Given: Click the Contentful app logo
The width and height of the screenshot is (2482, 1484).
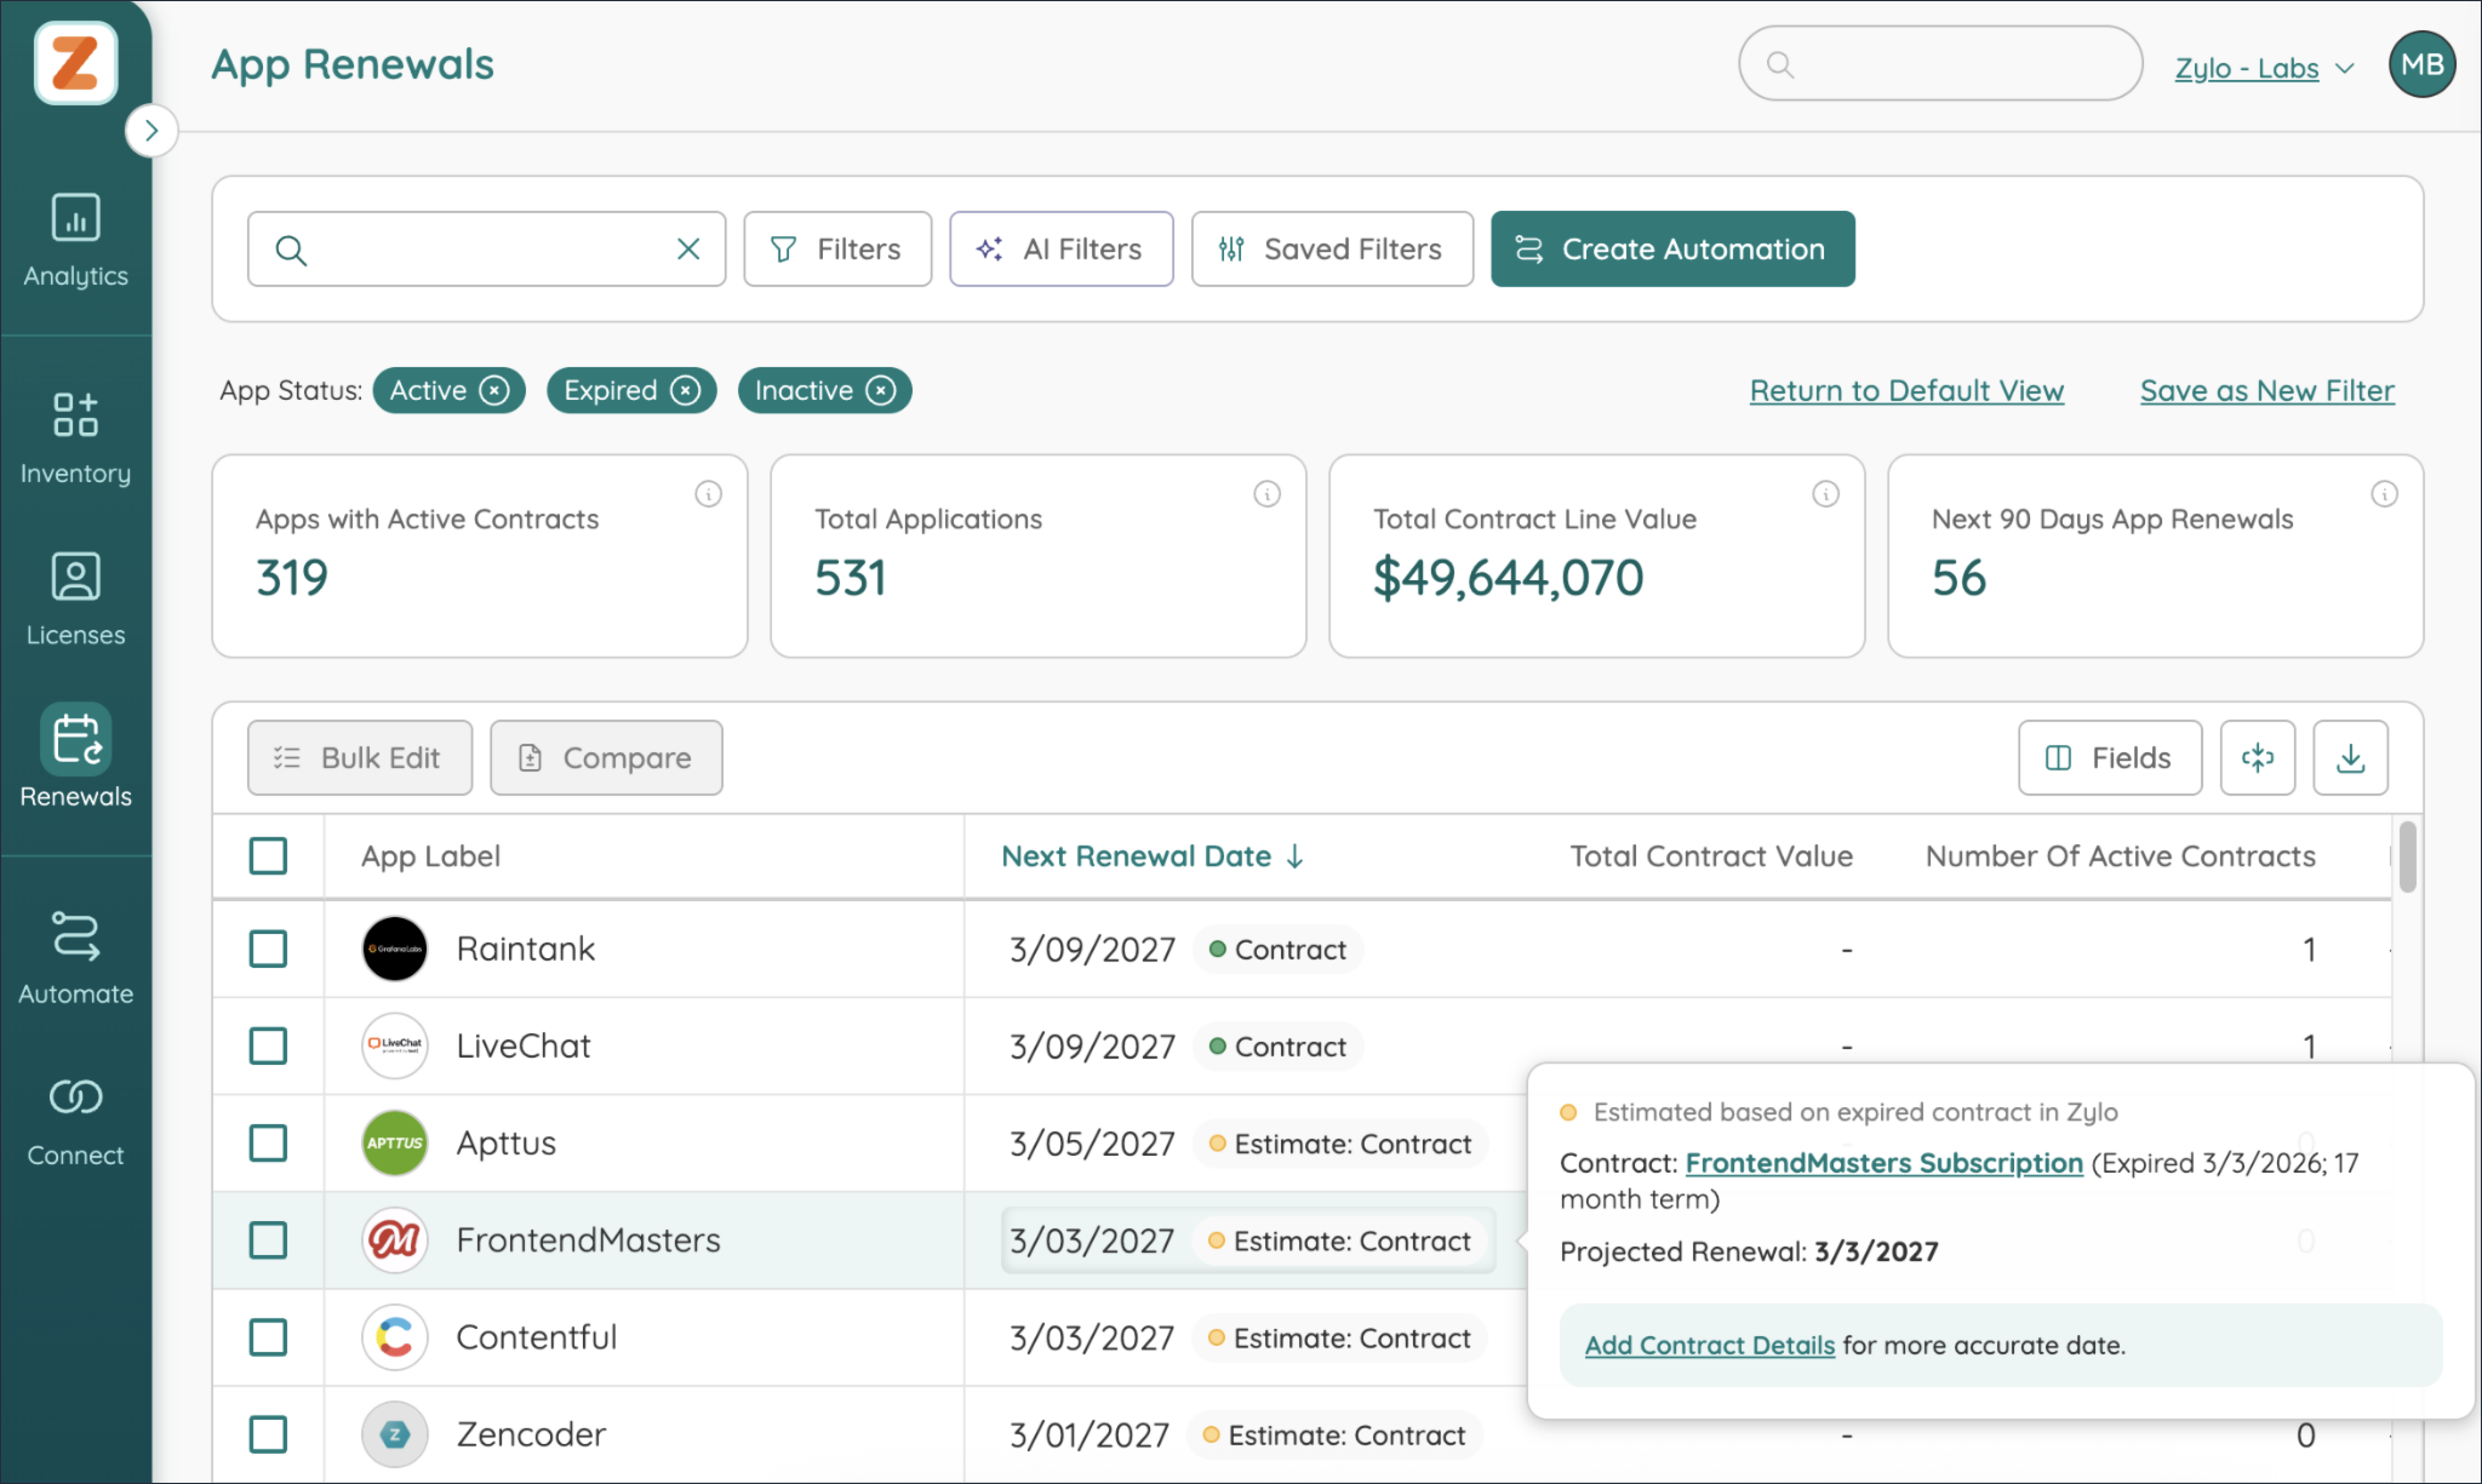Looking at the screenshot, I should [x=395, y=1337].
